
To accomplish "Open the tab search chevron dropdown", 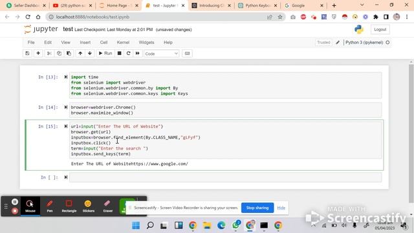I will pyautogui.click(x=362, y=5).
